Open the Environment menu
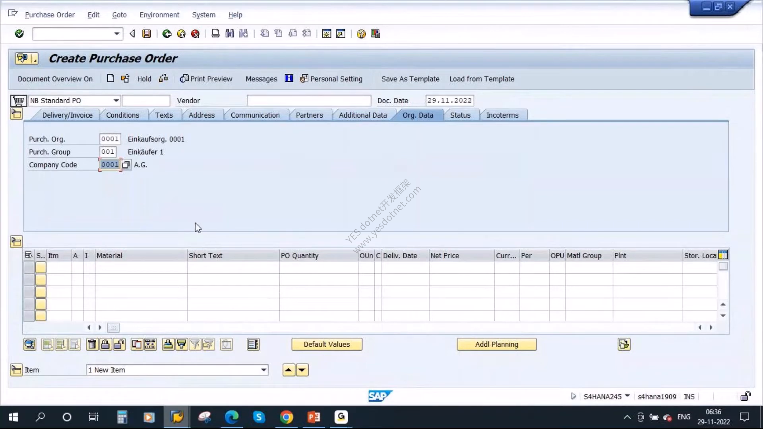This screenshot has height=429, width=763. pyautogui.click(x=159, y=15)
